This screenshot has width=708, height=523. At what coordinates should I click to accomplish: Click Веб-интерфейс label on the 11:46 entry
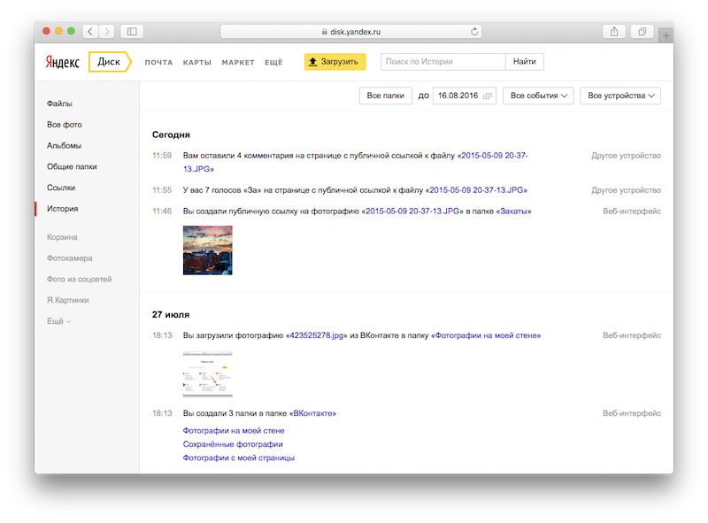632,212
